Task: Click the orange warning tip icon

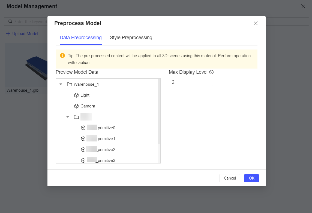Action: point(62,55)
